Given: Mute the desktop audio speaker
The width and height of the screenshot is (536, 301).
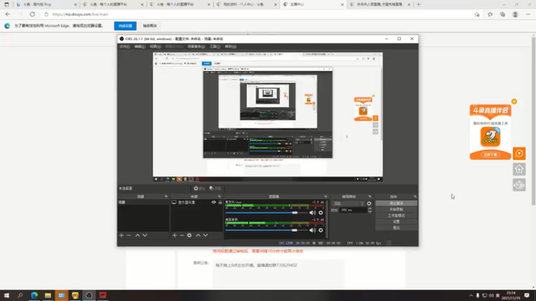Looking at the screenshot, I should (x=312, y=230).
